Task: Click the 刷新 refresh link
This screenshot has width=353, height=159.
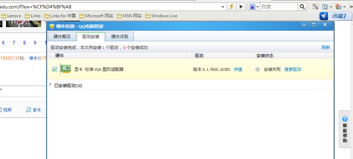Action: [326, 47]
